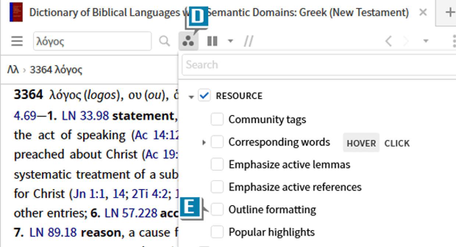Collapse the RESOURCE section
This screenshot has height=247, width=456.
191,97
